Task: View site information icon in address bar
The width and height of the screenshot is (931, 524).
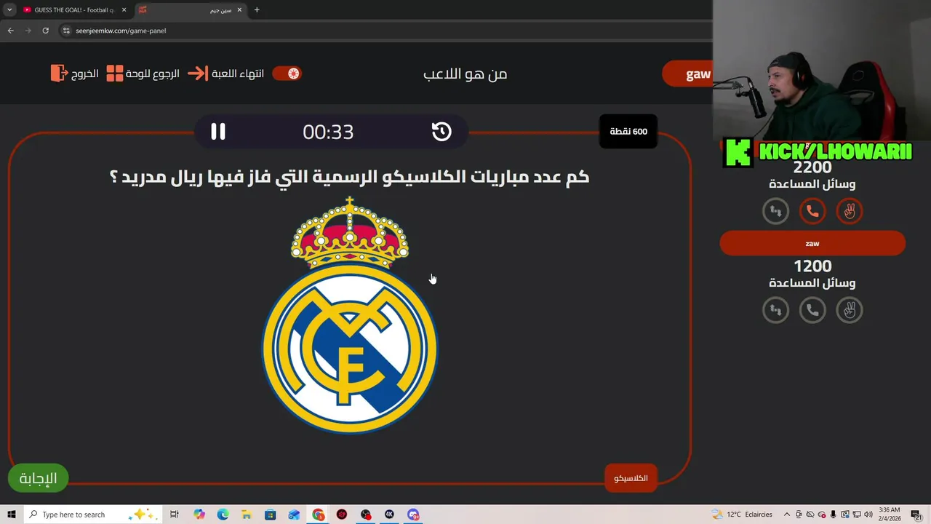Action: (66, 31)
